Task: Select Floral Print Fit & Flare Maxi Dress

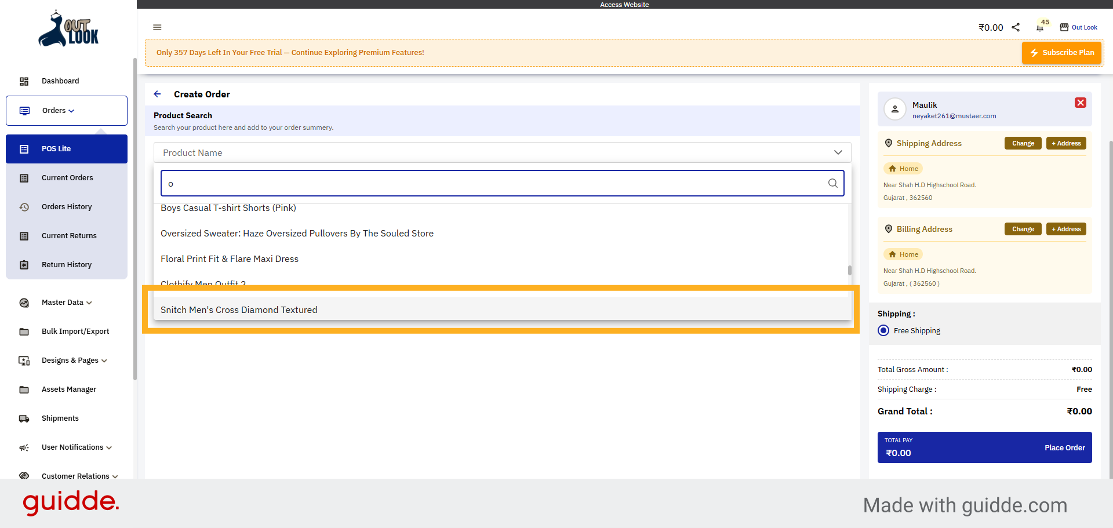Action: click(230, 259)
